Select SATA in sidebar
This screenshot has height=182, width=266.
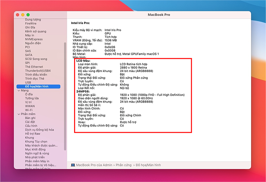click(29, 55)
